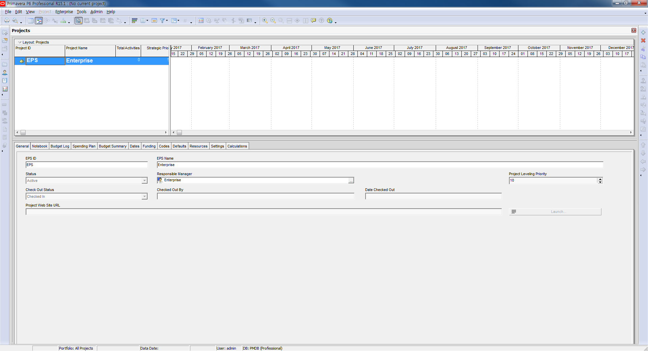The image size is (648, 351).
Task: Toggle the Gantt Chart view
Action: tap(39, 21)
